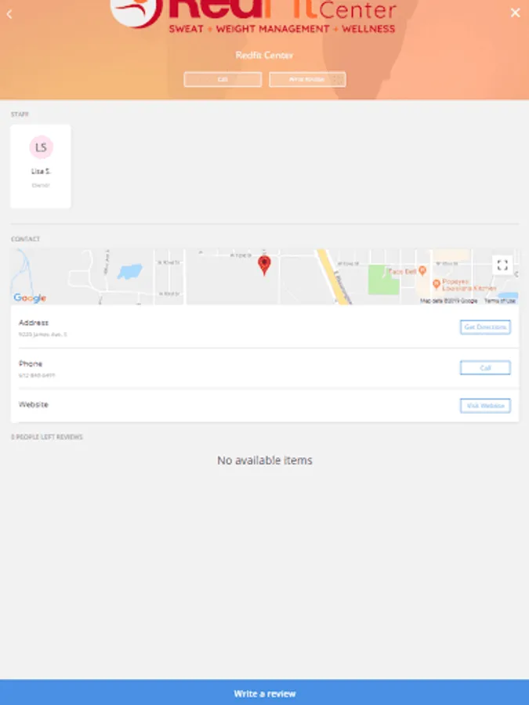Click the Redfit Center logo banner

pos(253,17)
